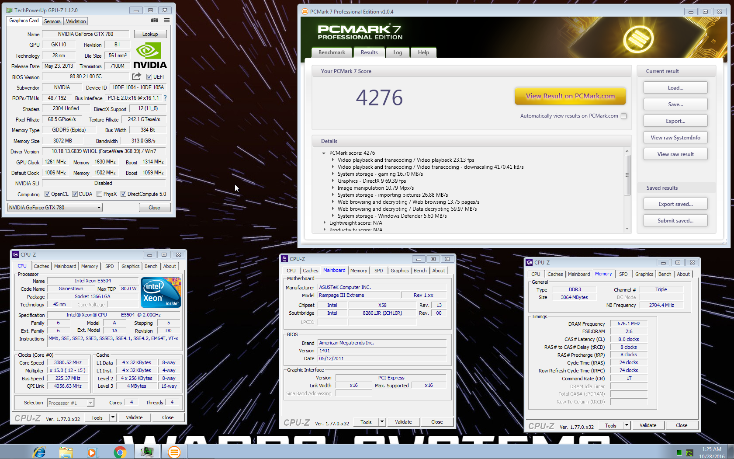Click Export... button in PCMark
Image resolution: width=734 pixels, height=459 pixels.
pos(675,121)
